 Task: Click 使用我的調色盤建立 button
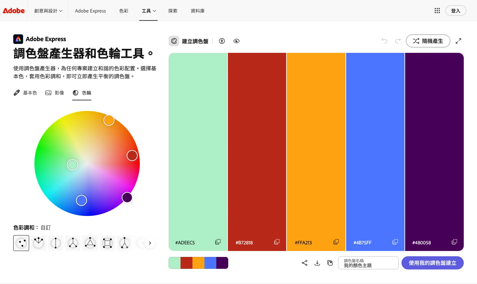(433, 263)
